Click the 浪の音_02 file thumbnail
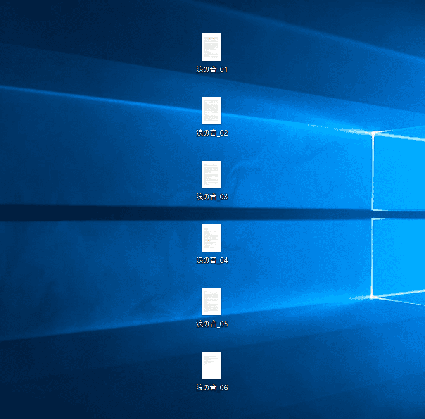This screenshot has height=419, width=425. coord(211,111)
